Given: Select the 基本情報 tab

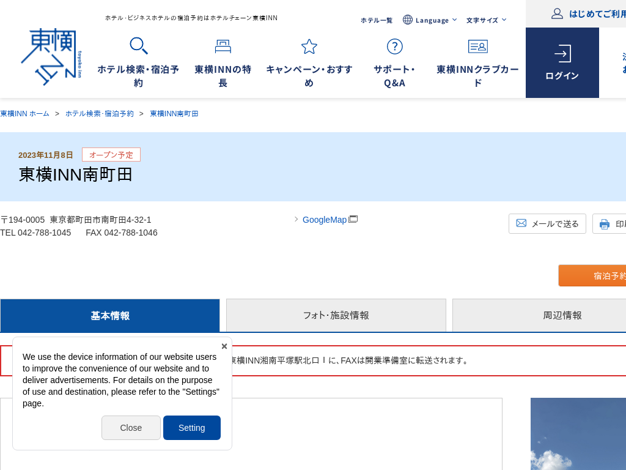Looking at the screenshot, I should (x=110, y=315).
